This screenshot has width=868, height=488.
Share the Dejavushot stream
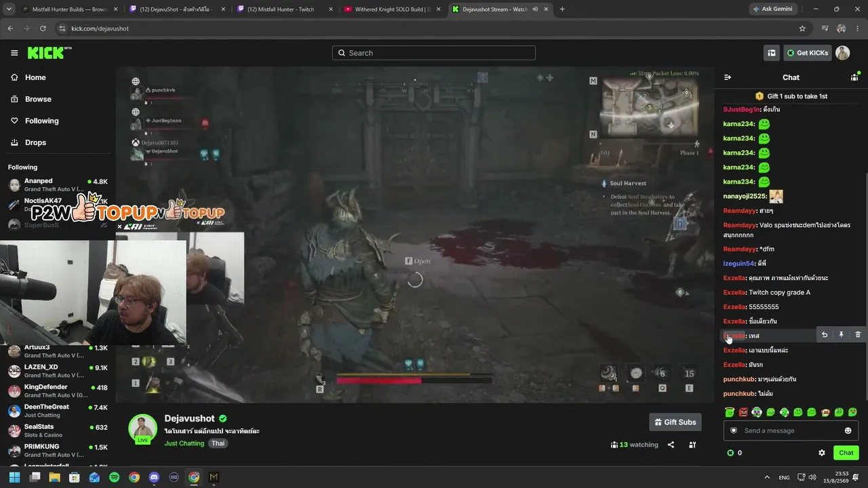tap(671, 445)
